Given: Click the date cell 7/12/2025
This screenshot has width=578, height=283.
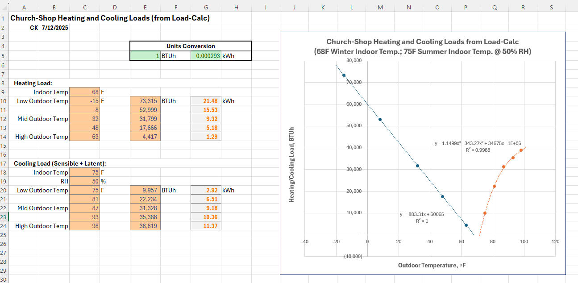Looking at the screenshot, I should point(55,28).
